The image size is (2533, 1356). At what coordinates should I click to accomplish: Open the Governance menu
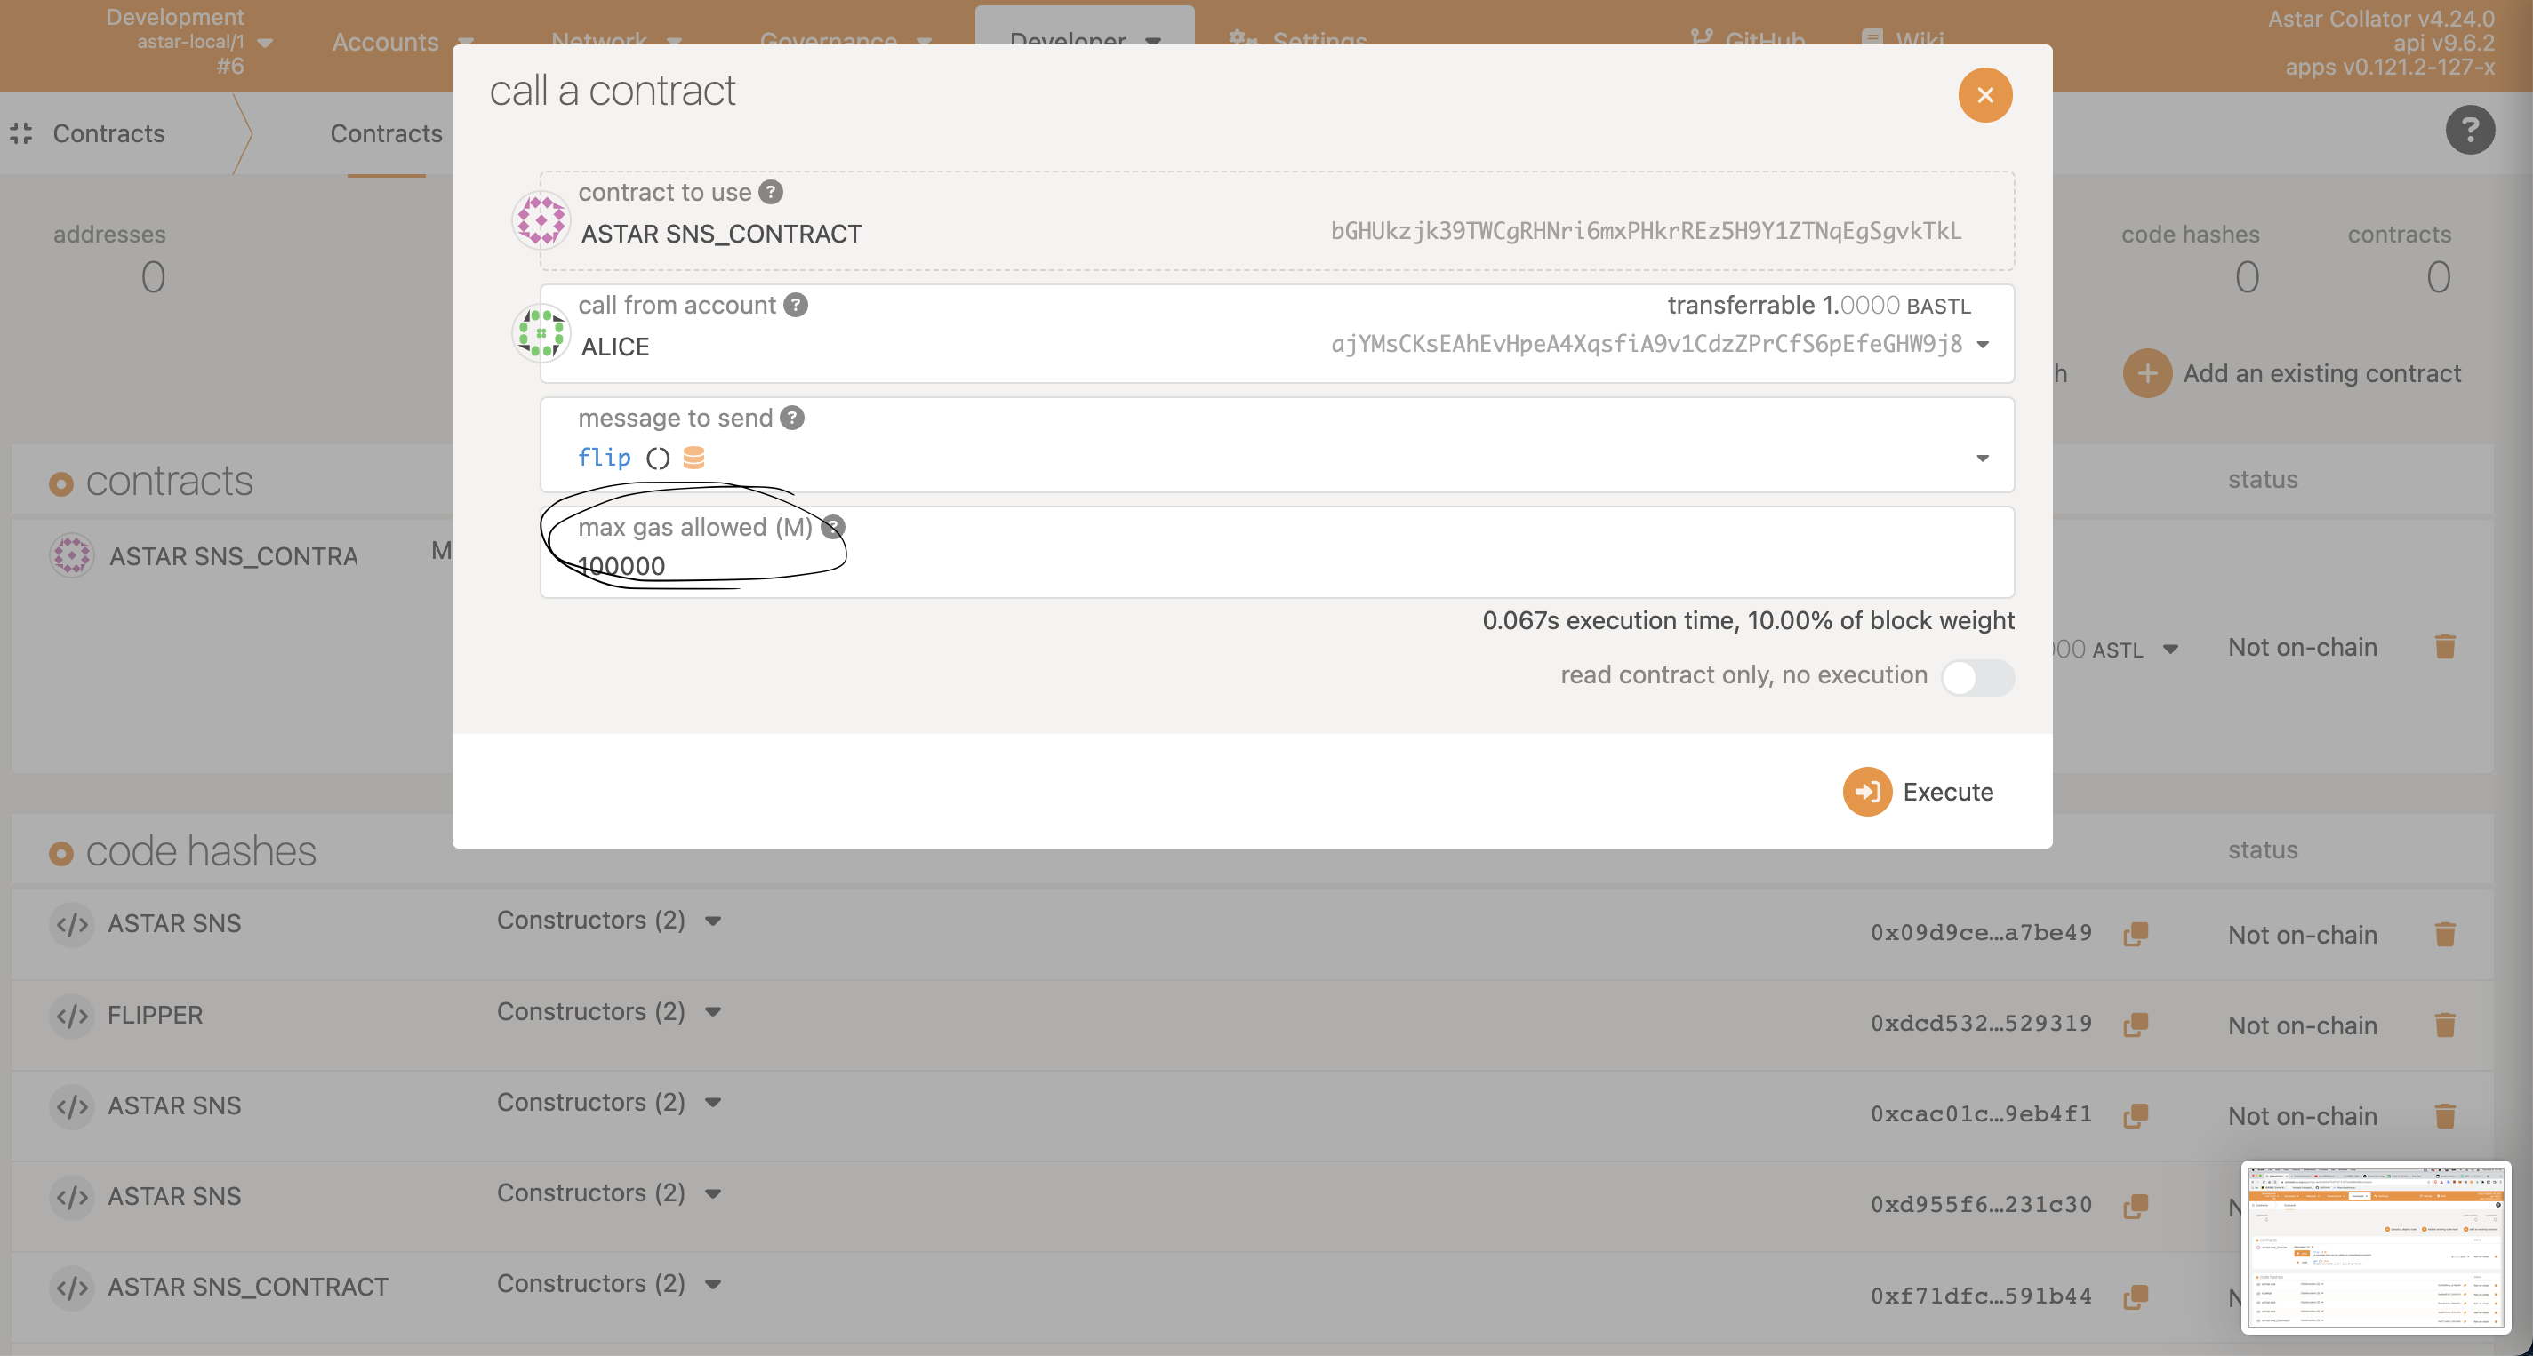coord(845,39)
